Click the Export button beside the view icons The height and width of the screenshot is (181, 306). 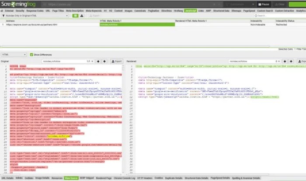pos(94,16)
